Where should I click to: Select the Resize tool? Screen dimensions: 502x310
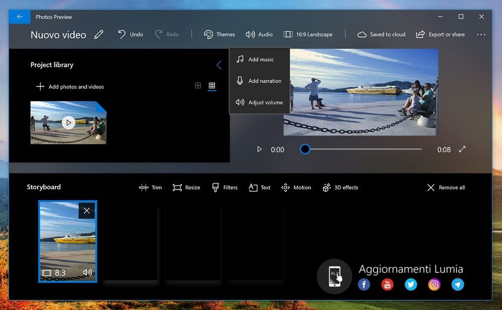coord(186,188)
